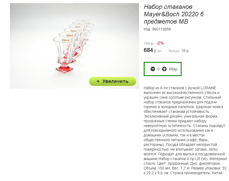The width and height of the screenshot is (229, 181).
Task: Decrease quantity with the minus icon
Action: click(153, 69)
